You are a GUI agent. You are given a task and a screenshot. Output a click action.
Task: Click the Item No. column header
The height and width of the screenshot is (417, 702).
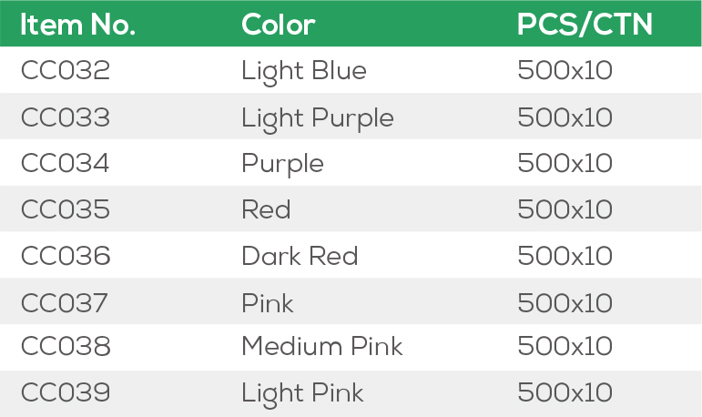tap(77, 25)
